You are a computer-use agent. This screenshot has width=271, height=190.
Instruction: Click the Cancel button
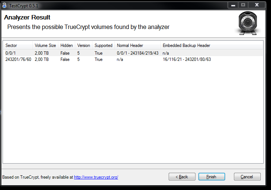pos(247,177)
